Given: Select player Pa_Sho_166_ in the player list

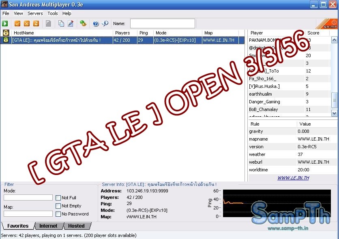Looking at the screenshot, I should 289,79.
